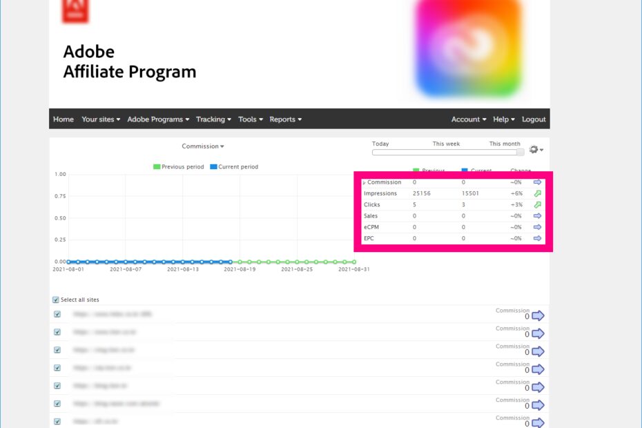This screenshot has height=428, width=642.
Task: Go to Home in the navigation bar
Action: click(x=64, y=119)
